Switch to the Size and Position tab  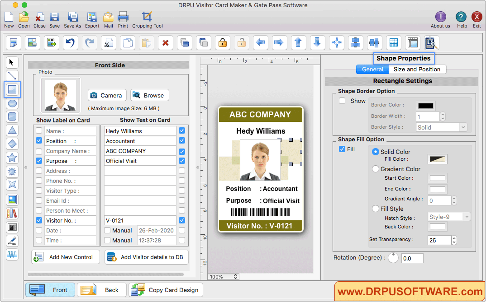tap(417, 69)
